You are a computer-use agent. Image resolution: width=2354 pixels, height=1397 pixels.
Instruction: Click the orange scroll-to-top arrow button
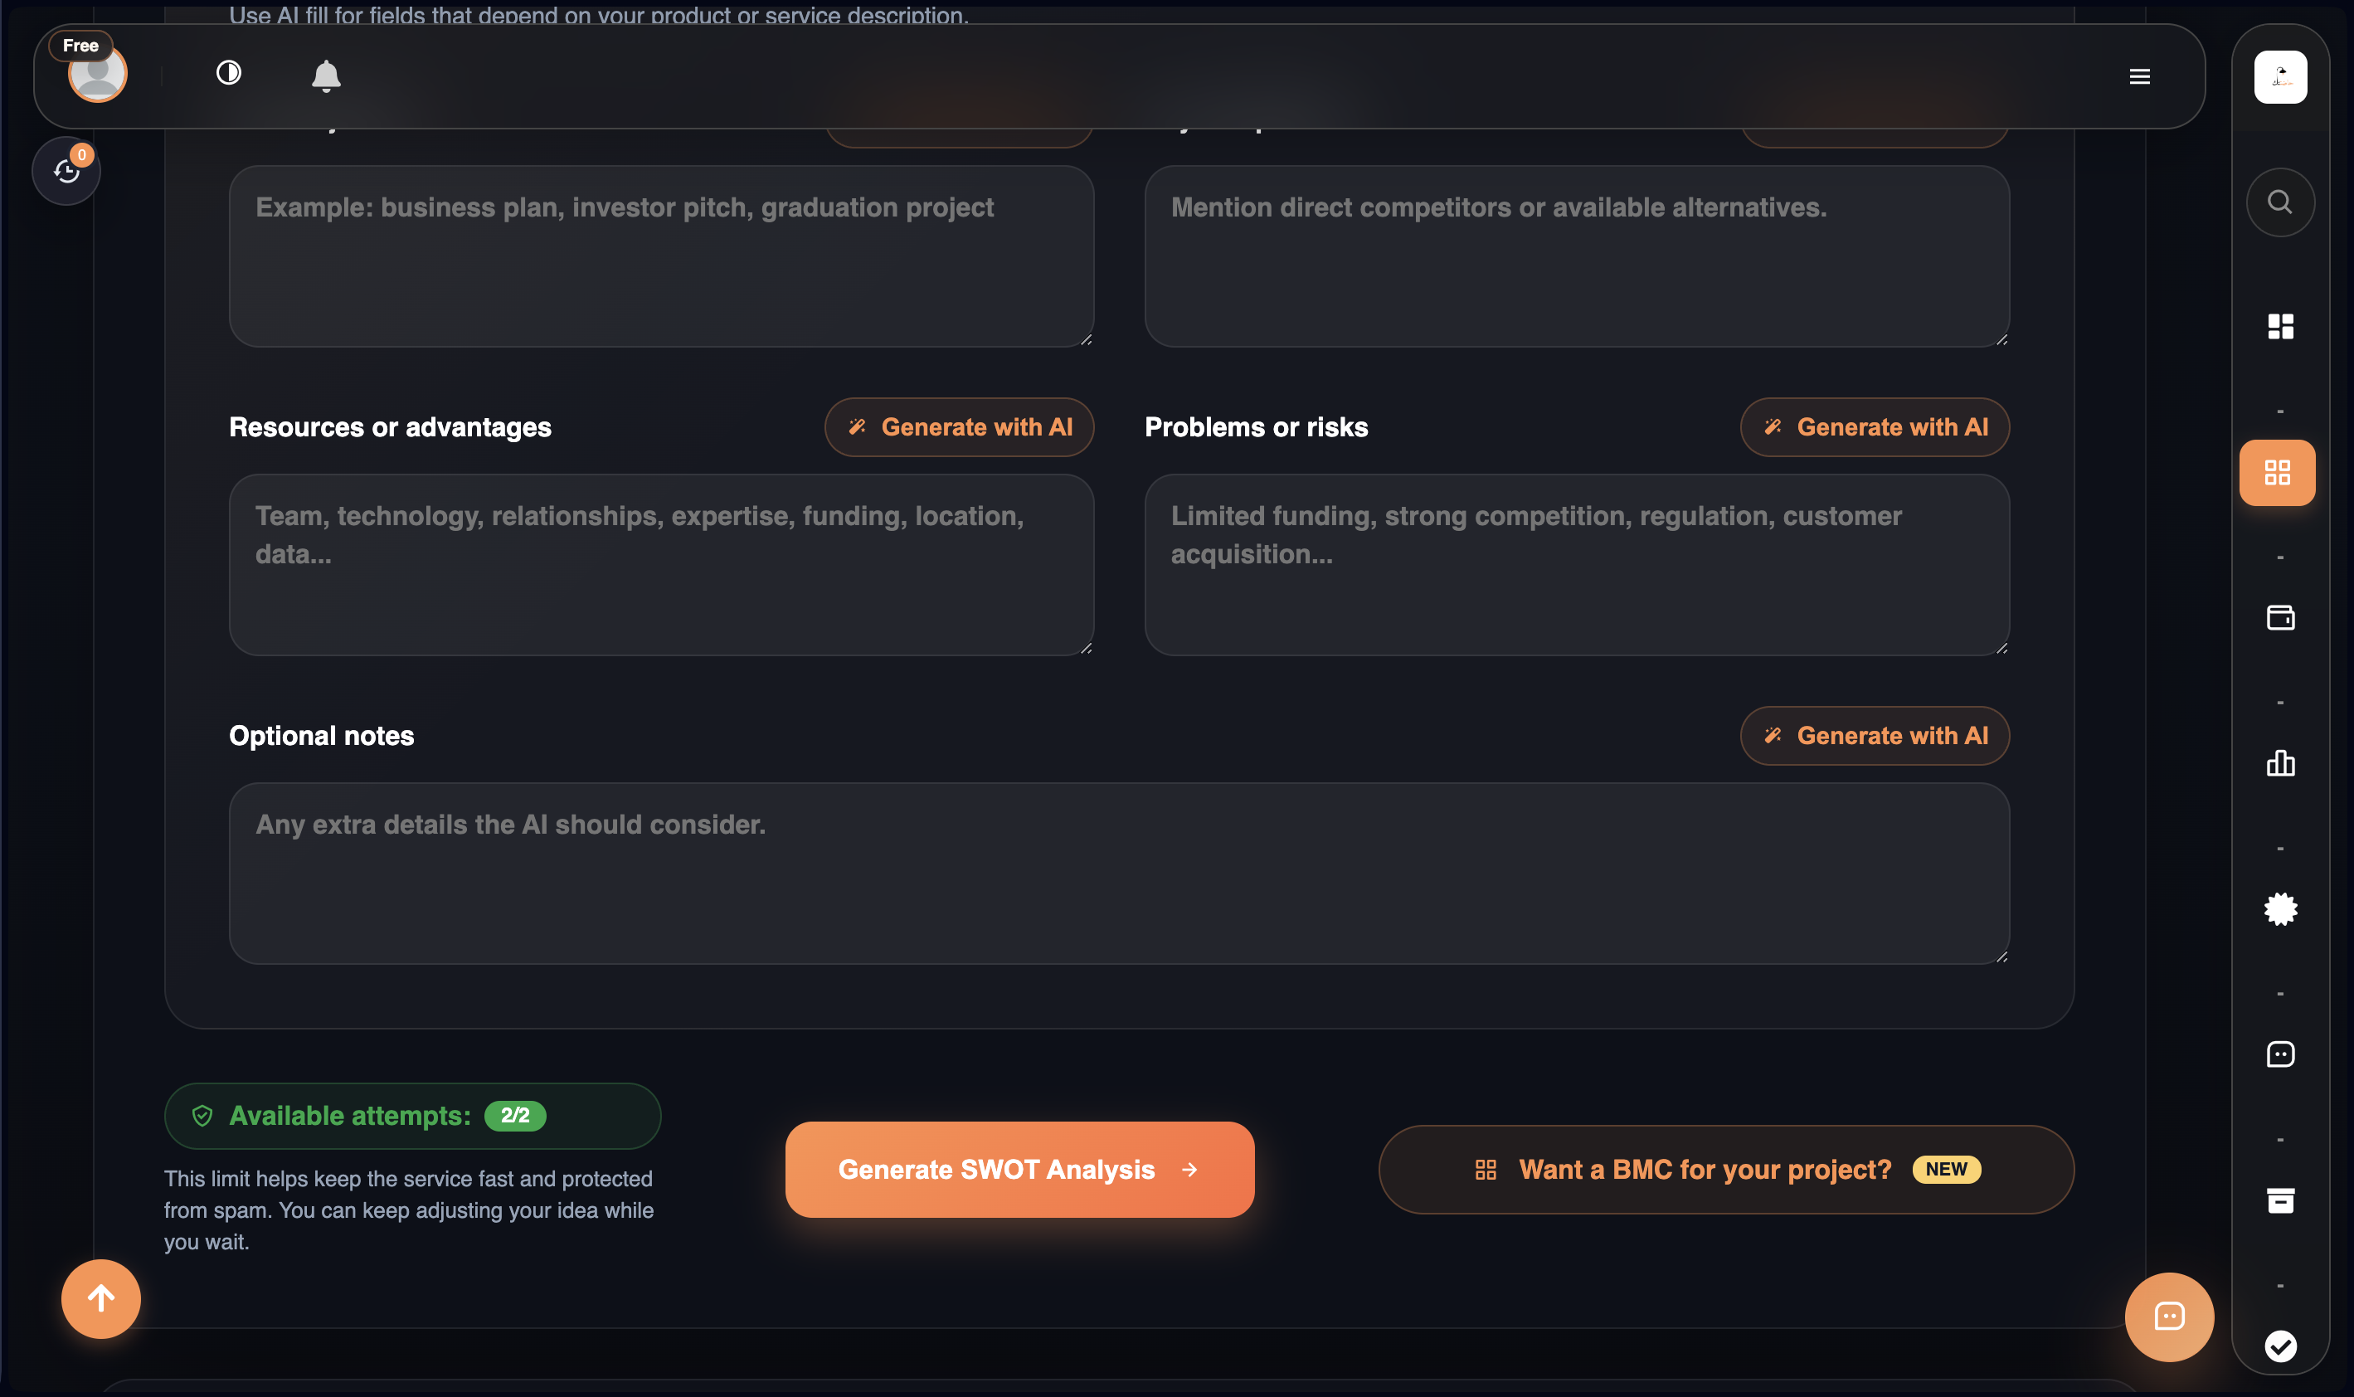coord(100,1299)
